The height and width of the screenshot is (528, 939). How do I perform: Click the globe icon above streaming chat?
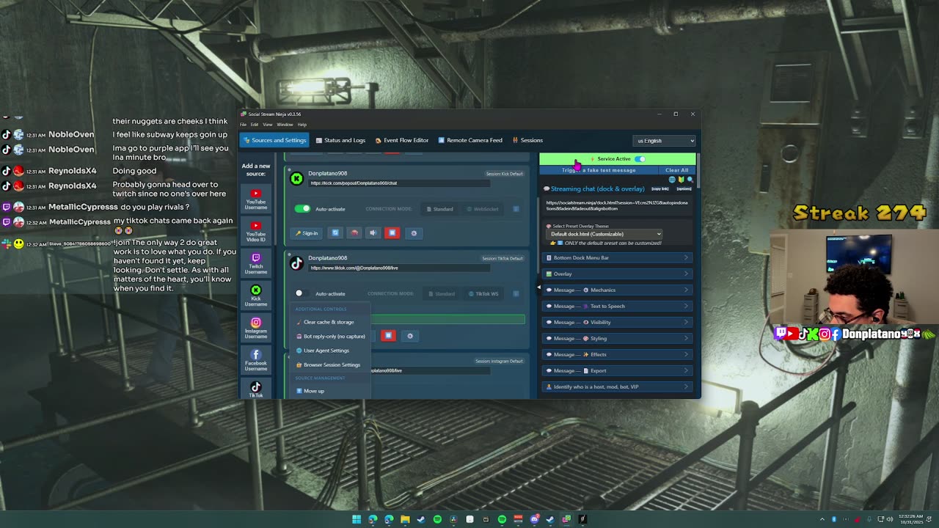[x=672, y=180]
